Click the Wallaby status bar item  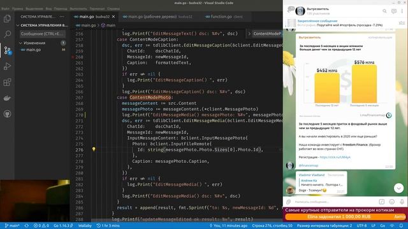(85, 226)
